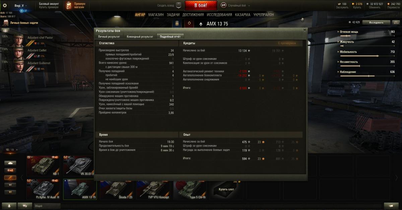Open the contacts list button
402x210 pixels.
click(x=9, y=206)
